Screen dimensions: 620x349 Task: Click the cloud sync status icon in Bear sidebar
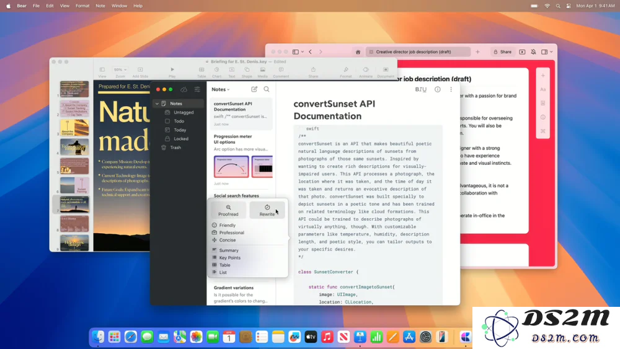tap(184, 89)
